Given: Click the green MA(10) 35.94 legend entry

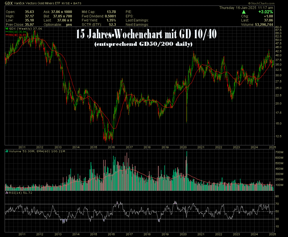Looking at the screenshot, I should tap(17, 32).
